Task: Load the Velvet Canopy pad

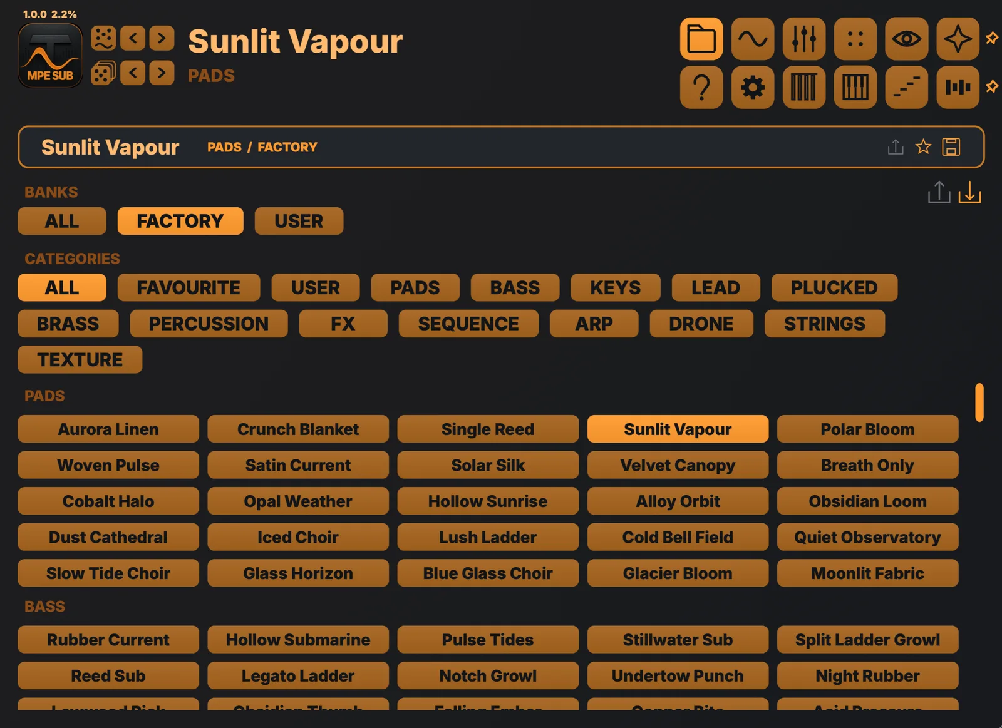Action: coord(678,465)
